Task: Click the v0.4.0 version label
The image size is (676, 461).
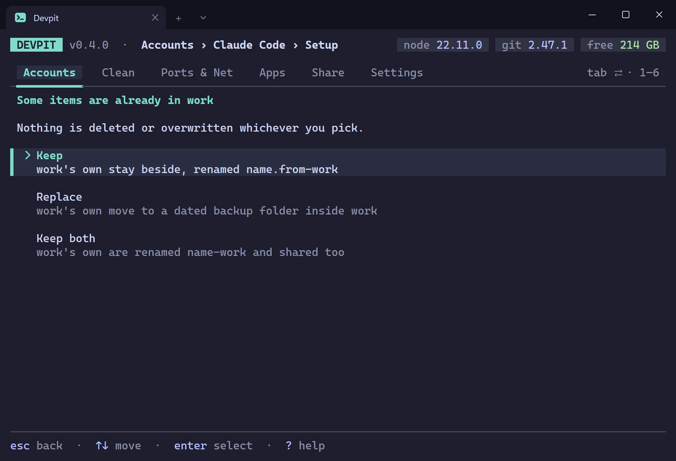Action: click(89, 45)
